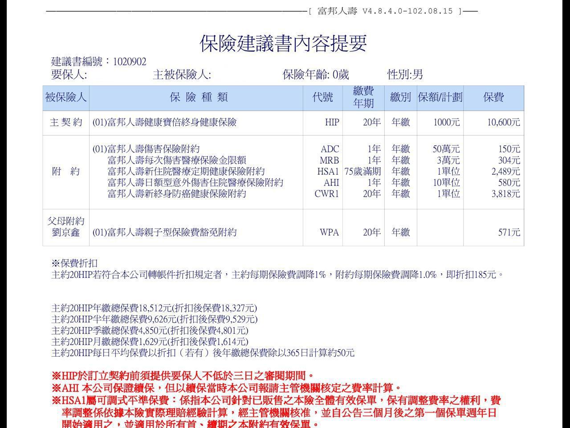570x428 pixels.
Task: Click the 主被保險人 label
Action: point(182,74)
